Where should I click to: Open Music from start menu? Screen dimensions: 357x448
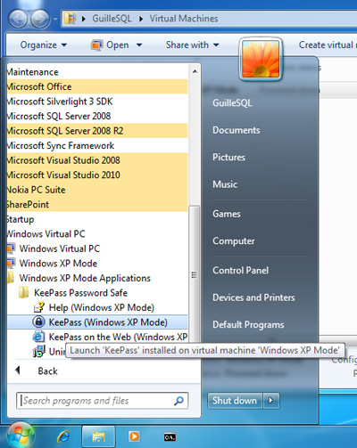click(225, 184)
